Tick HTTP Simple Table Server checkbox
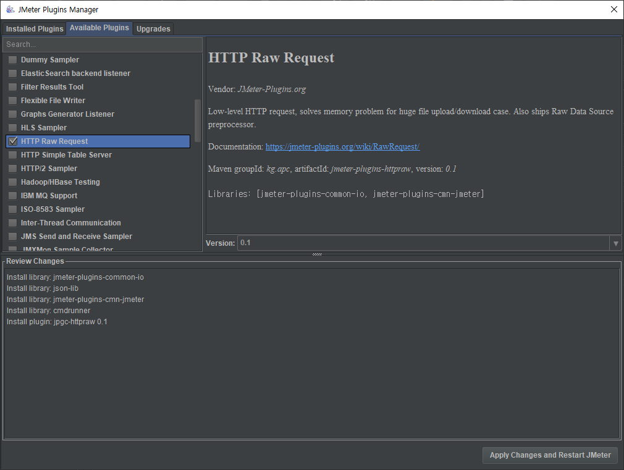The image size is (624, 470). (x=13, y=155)
